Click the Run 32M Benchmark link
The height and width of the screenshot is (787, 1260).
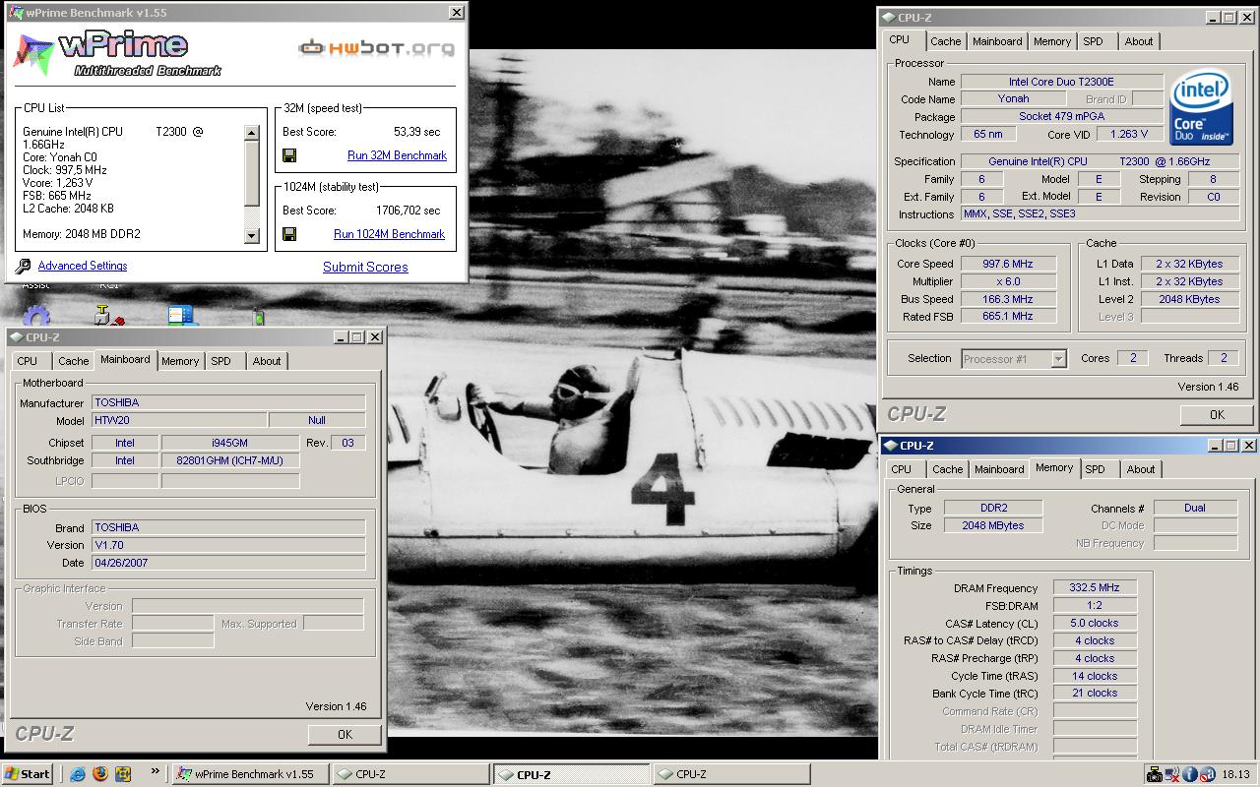pos(397,155)
